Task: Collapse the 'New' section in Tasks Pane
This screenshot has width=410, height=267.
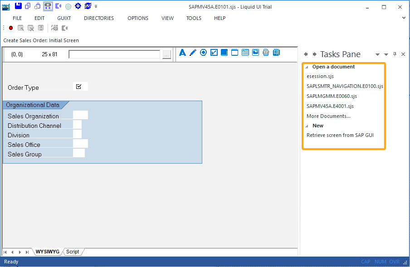Action: 307,126
